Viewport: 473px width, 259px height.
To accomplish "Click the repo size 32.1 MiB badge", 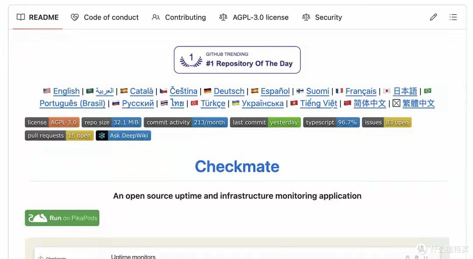I will 111,122.
